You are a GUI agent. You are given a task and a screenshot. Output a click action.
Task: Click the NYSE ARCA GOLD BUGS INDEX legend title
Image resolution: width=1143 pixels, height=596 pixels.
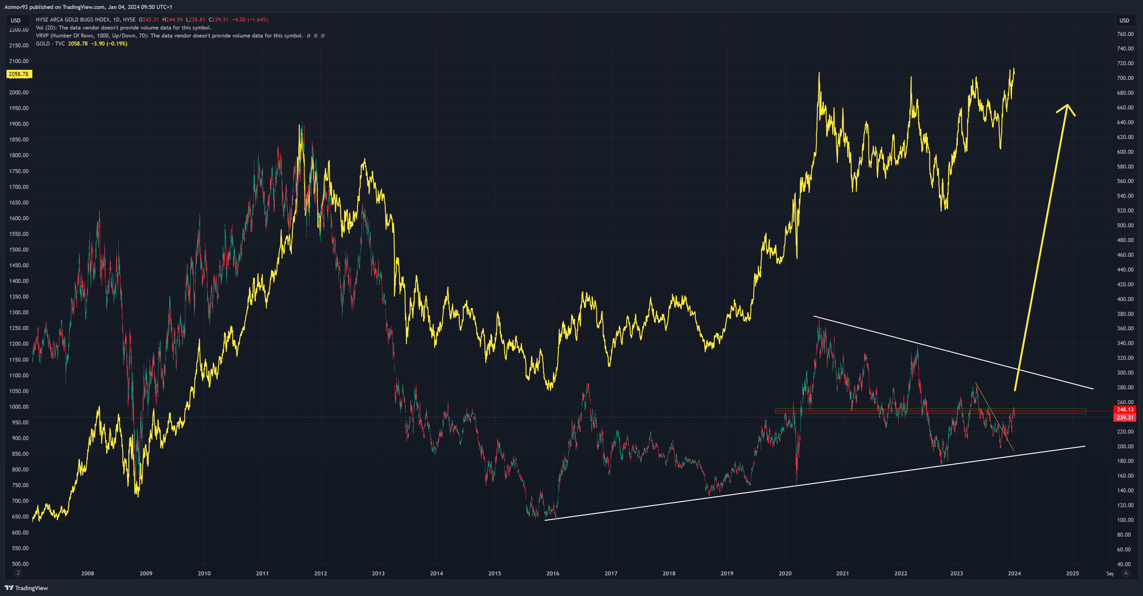[73, 19]
